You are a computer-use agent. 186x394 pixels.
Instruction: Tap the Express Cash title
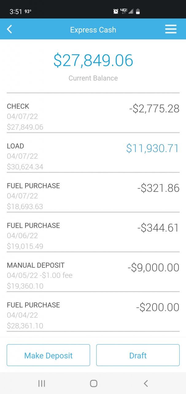tap(93, 30)
